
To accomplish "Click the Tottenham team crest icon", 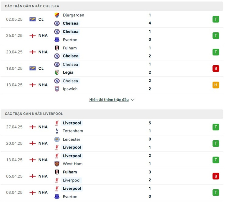I will pos(57,131).
